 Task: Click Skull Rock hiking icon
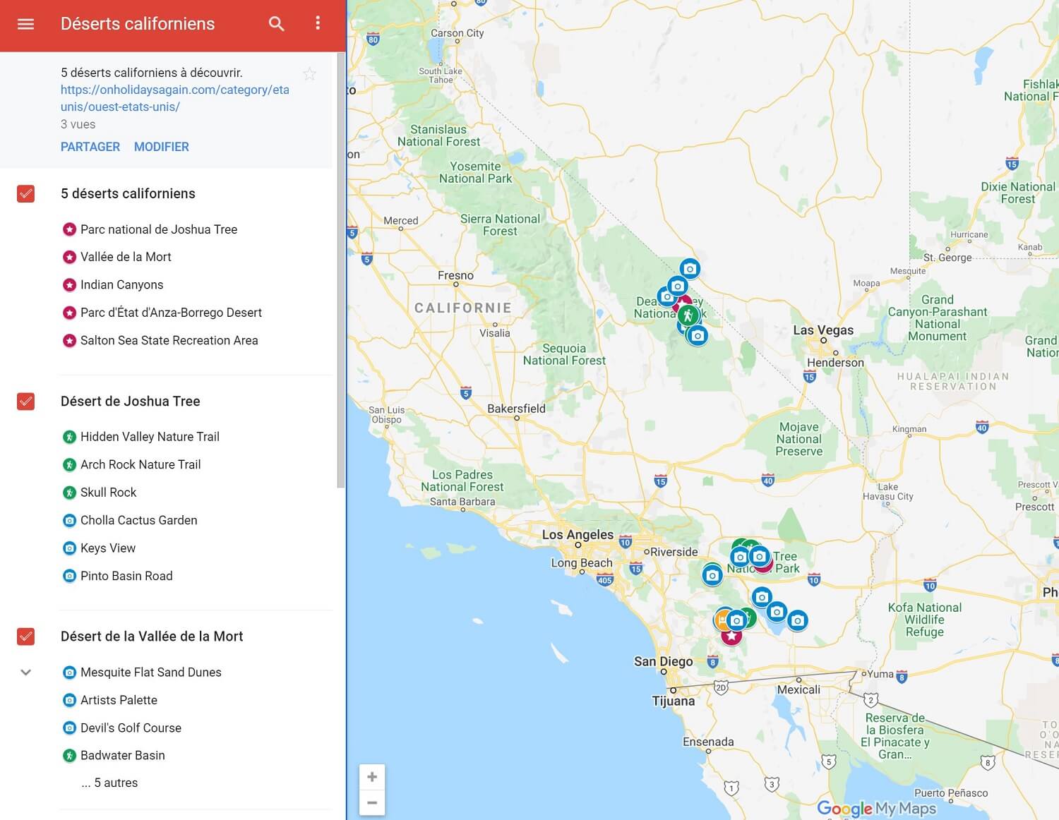pyautogui.click(x=69, y=493)
